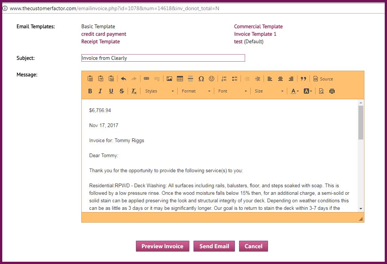Screen dimensions: 387x264
Task: Insert a table using the toolbar
Action: pyautogui.click(x=180, y=79)
